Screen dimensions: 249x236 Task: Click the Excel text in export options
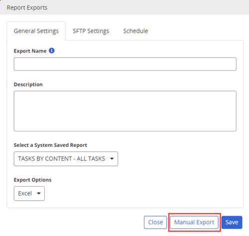25,194
